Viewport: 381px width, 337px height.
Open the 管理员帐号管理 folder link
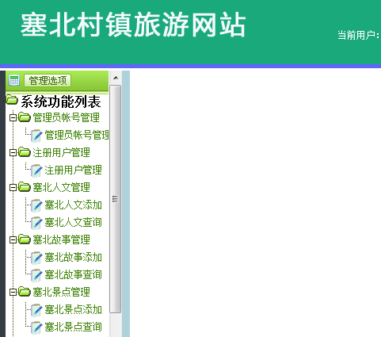(x=66, y=117)
